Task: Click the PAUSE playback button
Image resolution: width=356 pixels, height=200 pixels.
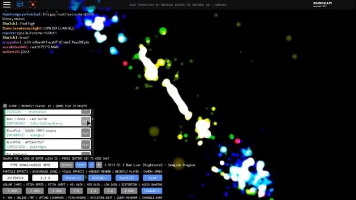Action: point(81,165)
